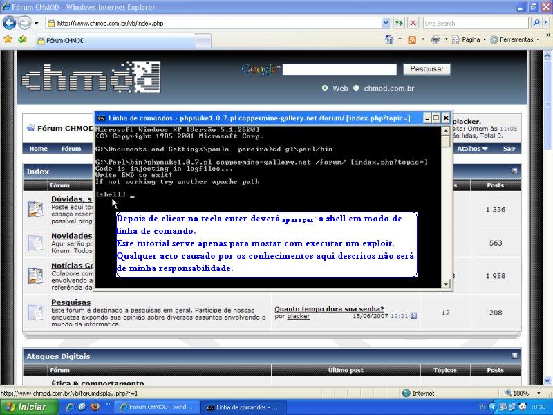Open the zoom level dropdown arrow
This screenshot has height=415, width=553.
(x=538, y=393)
